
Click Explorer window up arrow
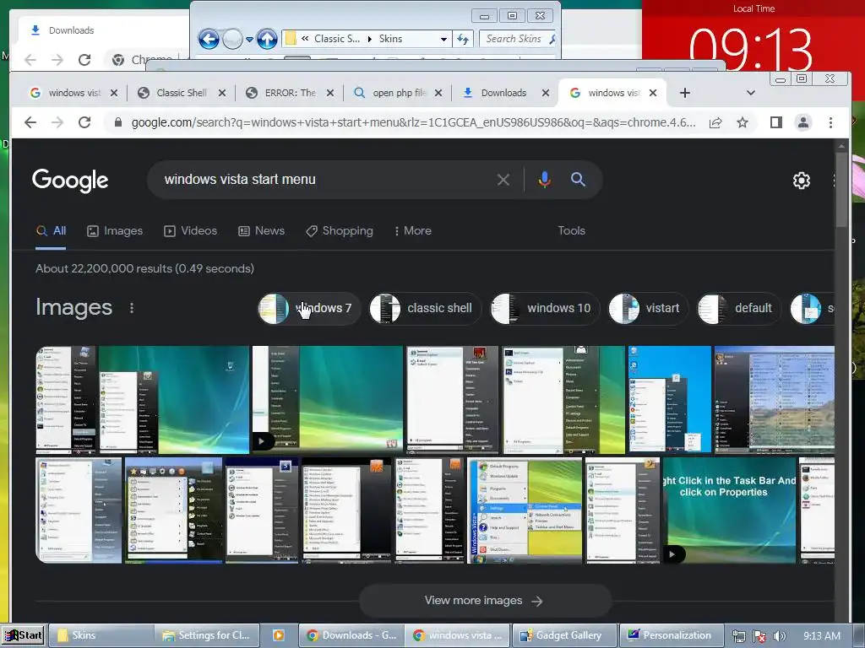click(267, 39)
